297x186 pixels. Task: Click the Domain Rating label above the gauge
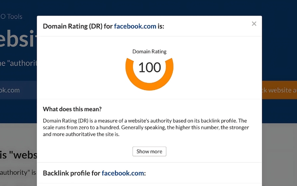(149, 52)
